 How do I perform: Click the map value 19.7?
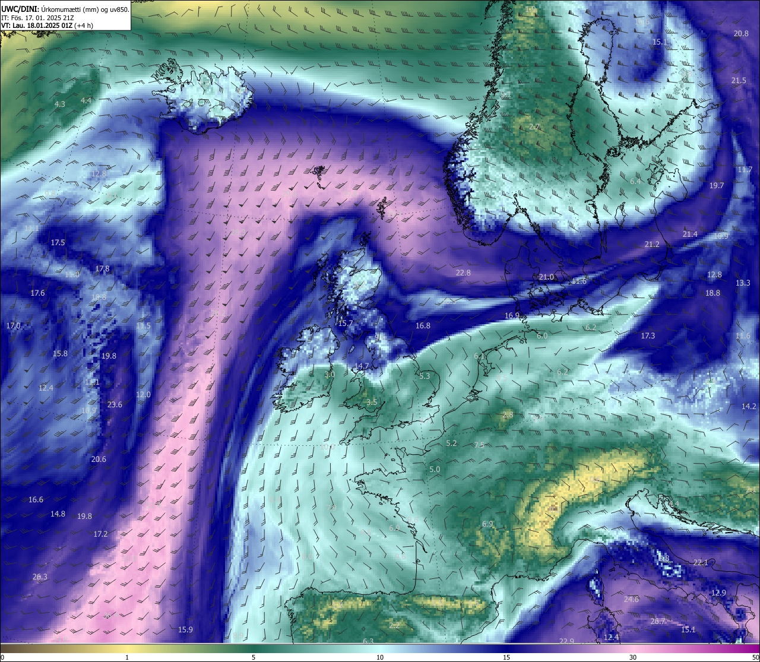[717, 185]
